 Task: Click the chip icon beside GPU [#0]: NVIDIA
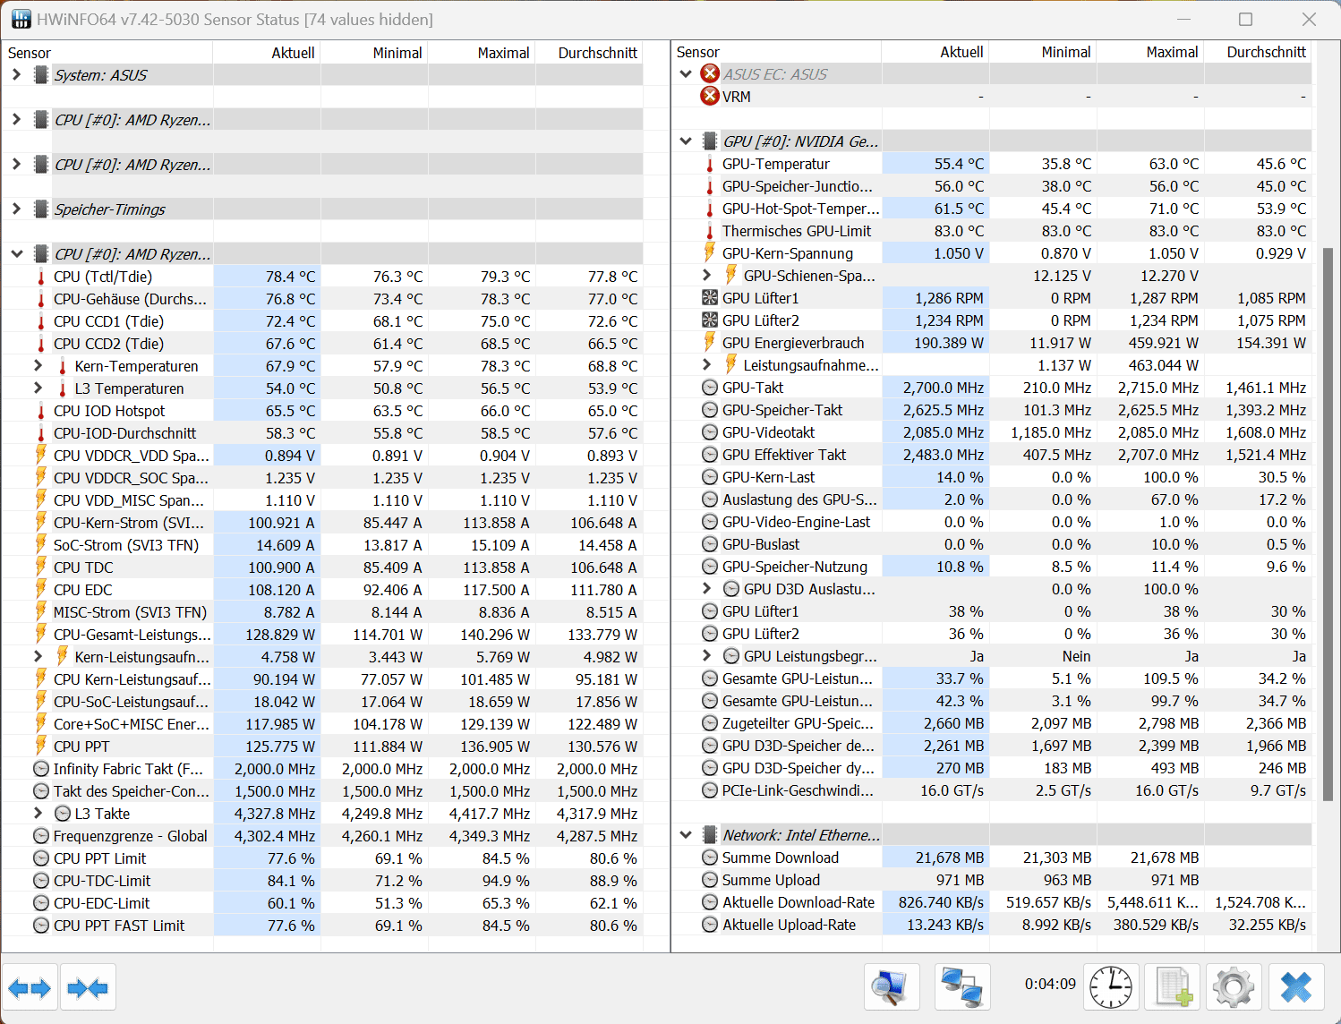coord(710,141)
